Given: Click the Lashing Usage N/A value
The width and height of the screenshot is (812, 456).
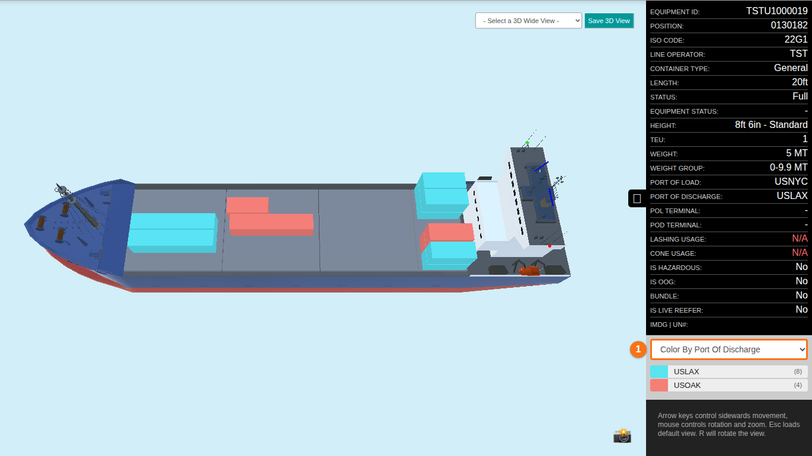Looking at the screenshot, I should [800, 238].
